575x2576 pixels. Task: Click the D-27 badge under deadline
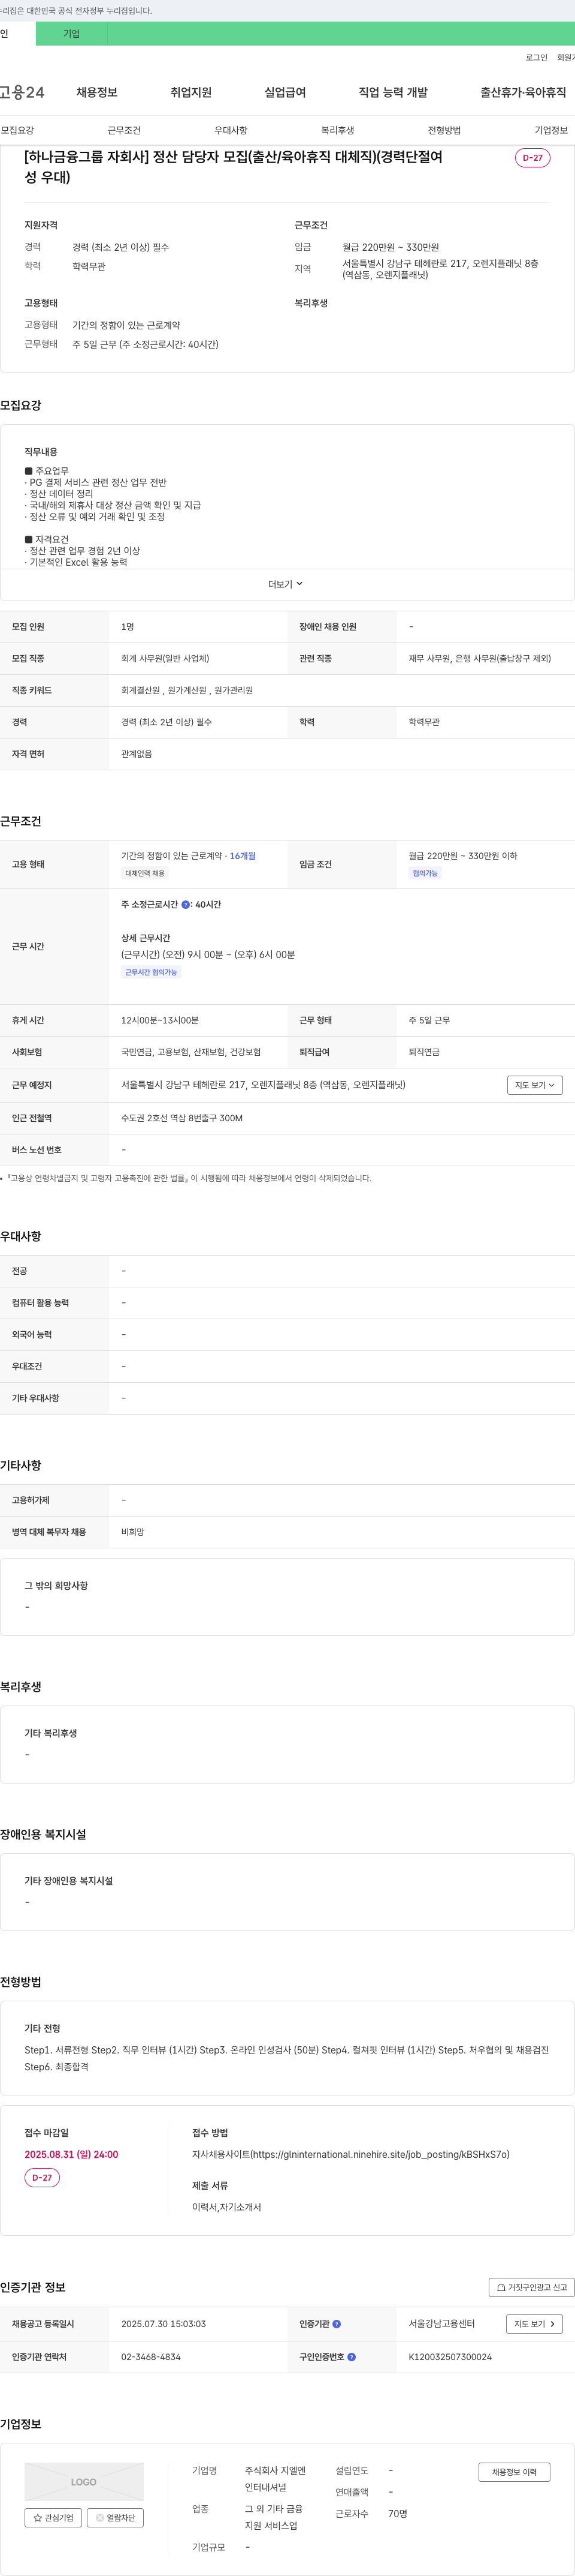tap(42, 2177)
